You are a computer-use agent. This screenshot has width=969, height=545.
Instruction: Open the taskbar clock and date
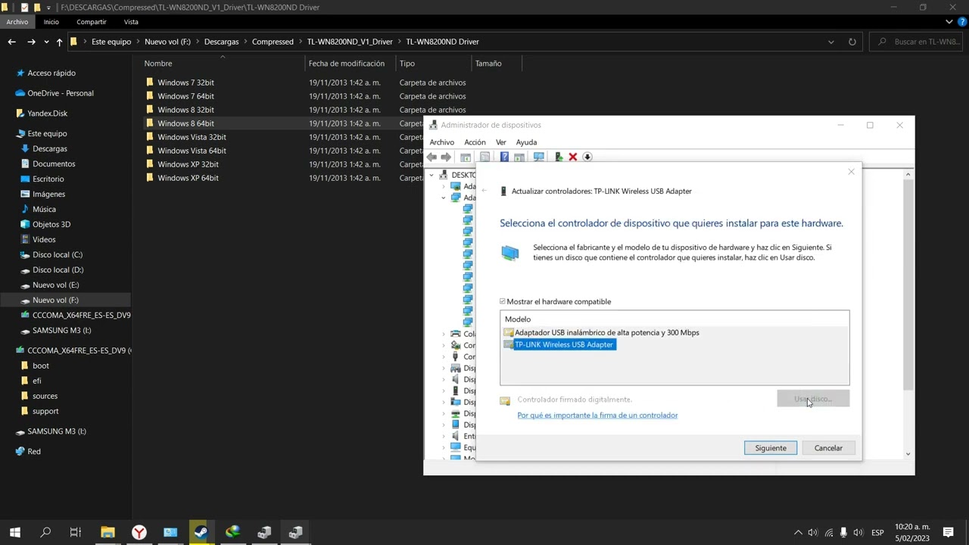pyautogui.click(x=912, y=532)
